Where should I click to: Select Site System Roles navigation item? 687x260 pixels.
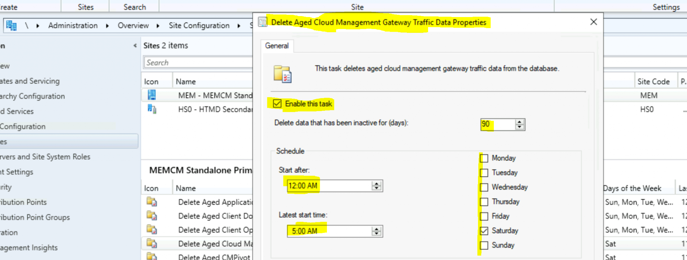click(45, 157)
